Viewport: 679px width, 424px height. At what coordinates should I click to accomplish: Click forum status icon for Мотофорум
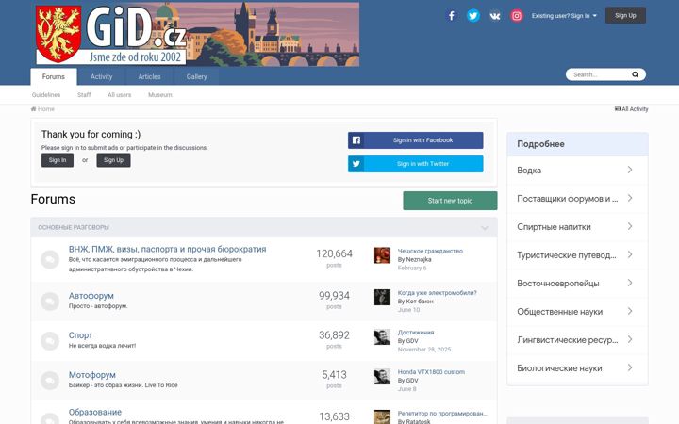(x=50, y=381)
